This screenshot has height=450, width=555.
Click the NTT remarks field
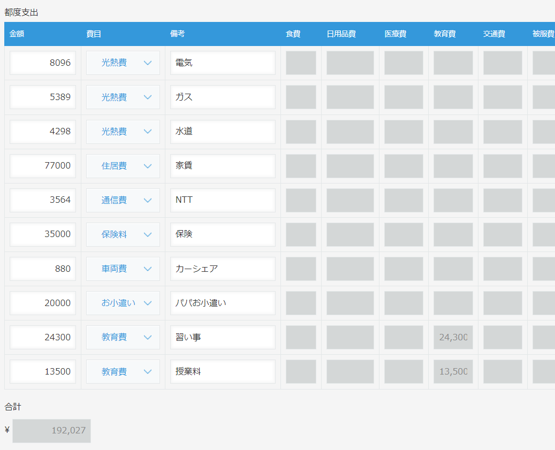[223, 200]
